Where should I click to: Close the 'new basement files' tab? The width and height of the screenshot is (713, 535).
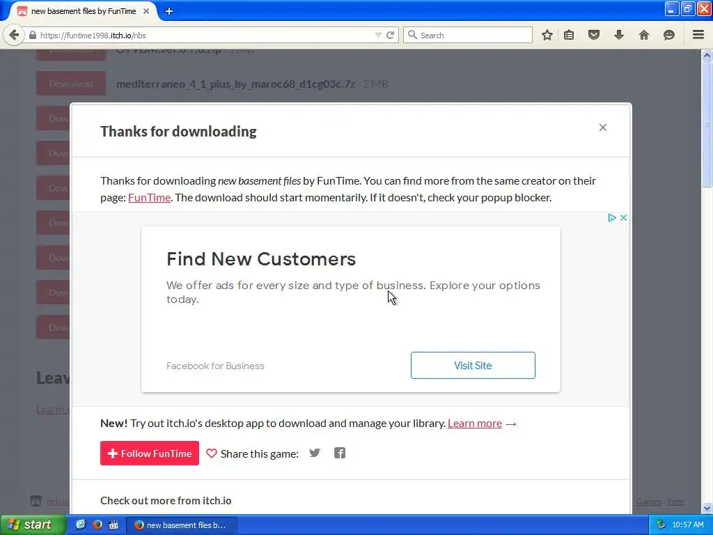pos(146,11)
